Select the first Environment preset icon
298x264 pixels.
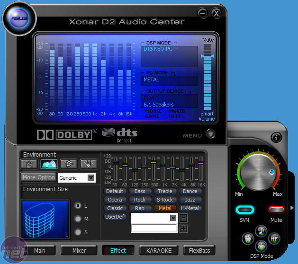29,164
